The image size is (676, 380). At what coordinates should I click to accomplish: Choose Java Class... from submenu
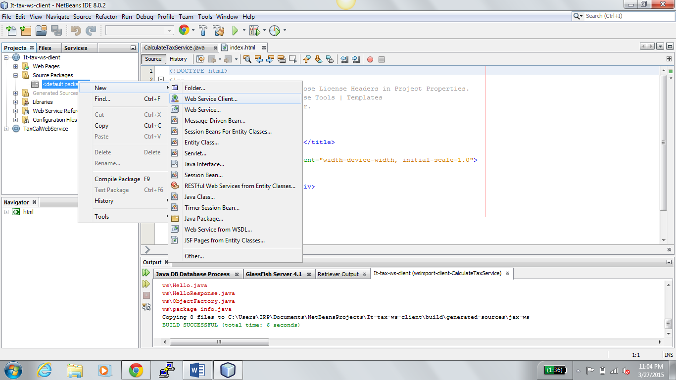coord(235,197)
